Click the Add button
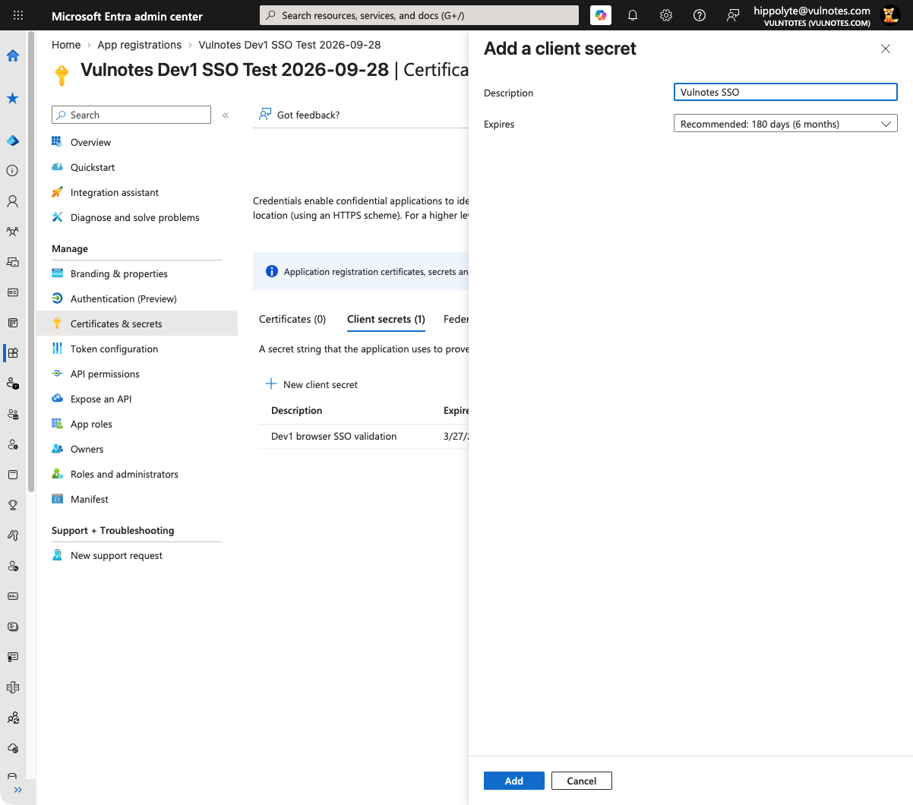Screen dimensions: 913x805 [514, 781]
